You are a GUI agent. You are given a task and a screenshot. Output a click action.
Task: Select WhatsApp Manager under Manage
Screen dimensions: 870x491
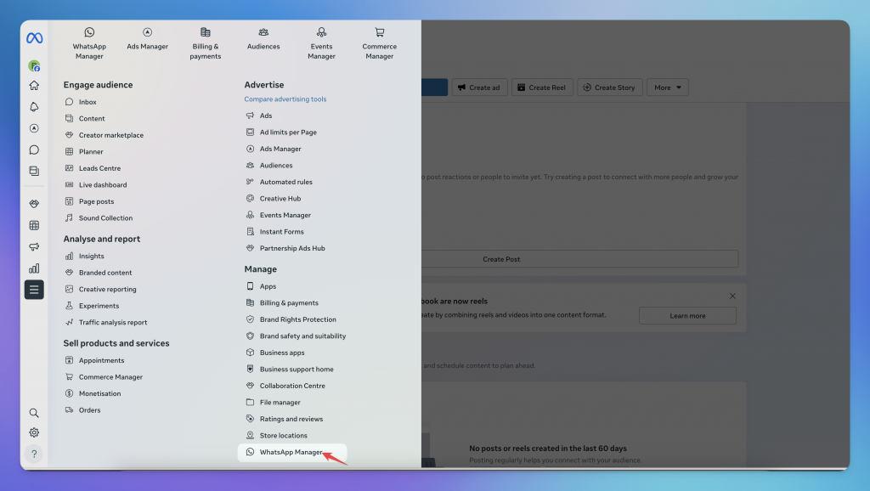(291, 452)
